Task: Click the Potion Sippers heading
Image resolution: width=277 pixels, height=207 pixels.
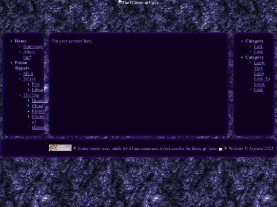Action: (22, 65)
